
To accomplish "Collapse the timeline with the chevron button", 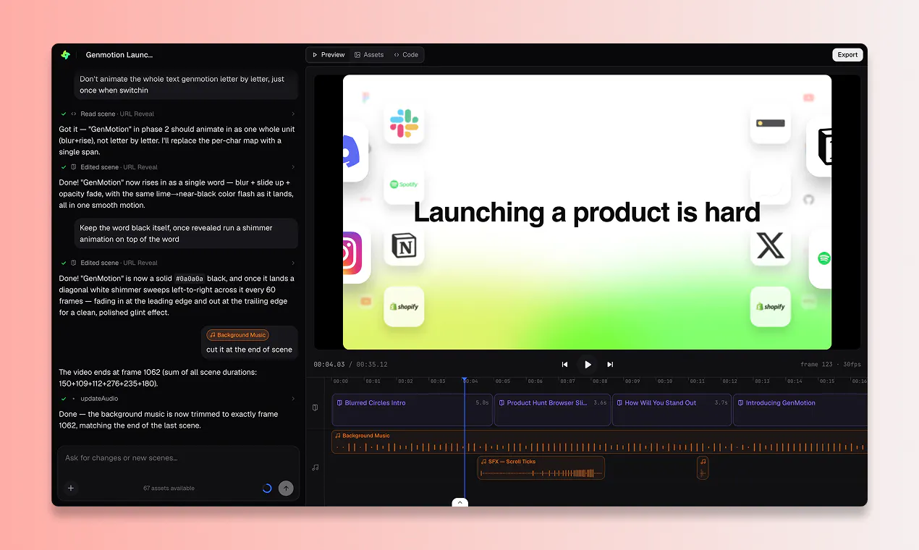I will [x=460, y=502].
